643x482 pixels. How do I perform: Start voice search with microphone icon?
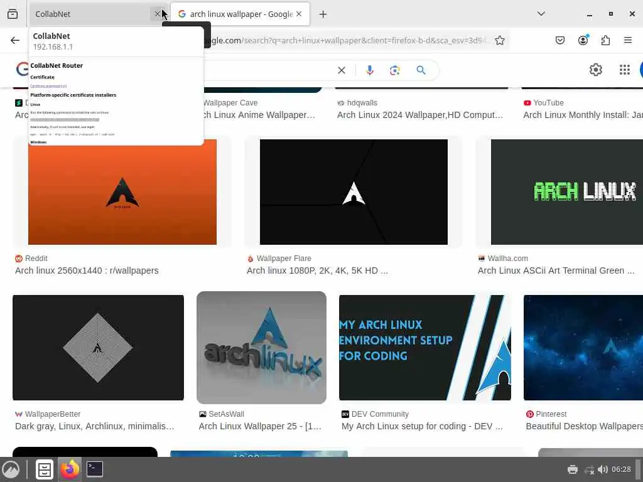pyautogui.click(x=370, y=70)
